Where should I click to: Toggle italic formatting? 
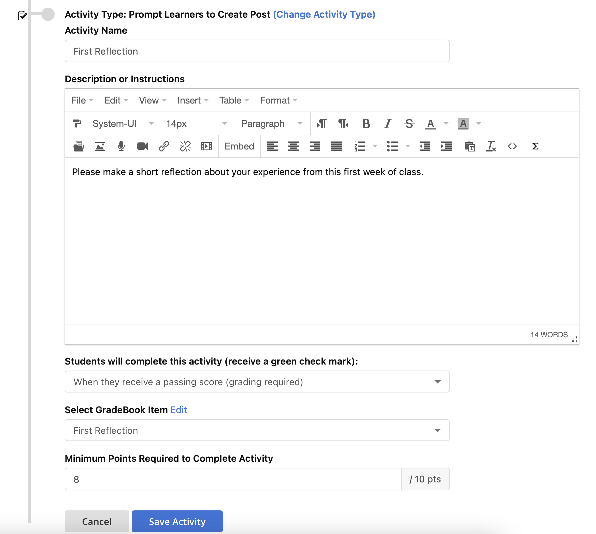[388, 124]
